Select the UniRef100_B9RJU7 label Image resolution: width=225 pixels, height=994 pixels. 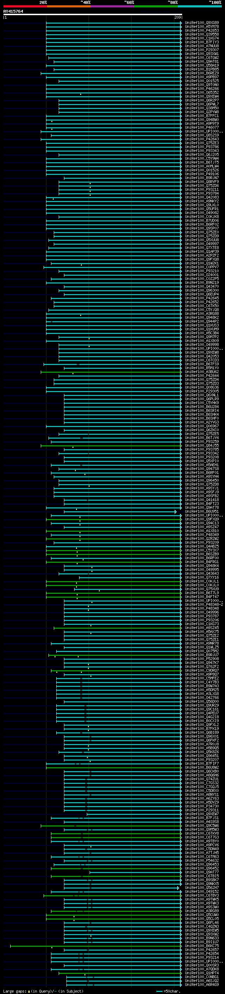(202, 655)
